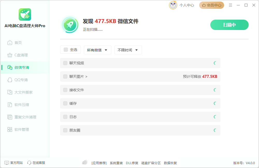Click loading spinner in 日志 row
This screenshot has height=168, width=259.
[215, 117]
